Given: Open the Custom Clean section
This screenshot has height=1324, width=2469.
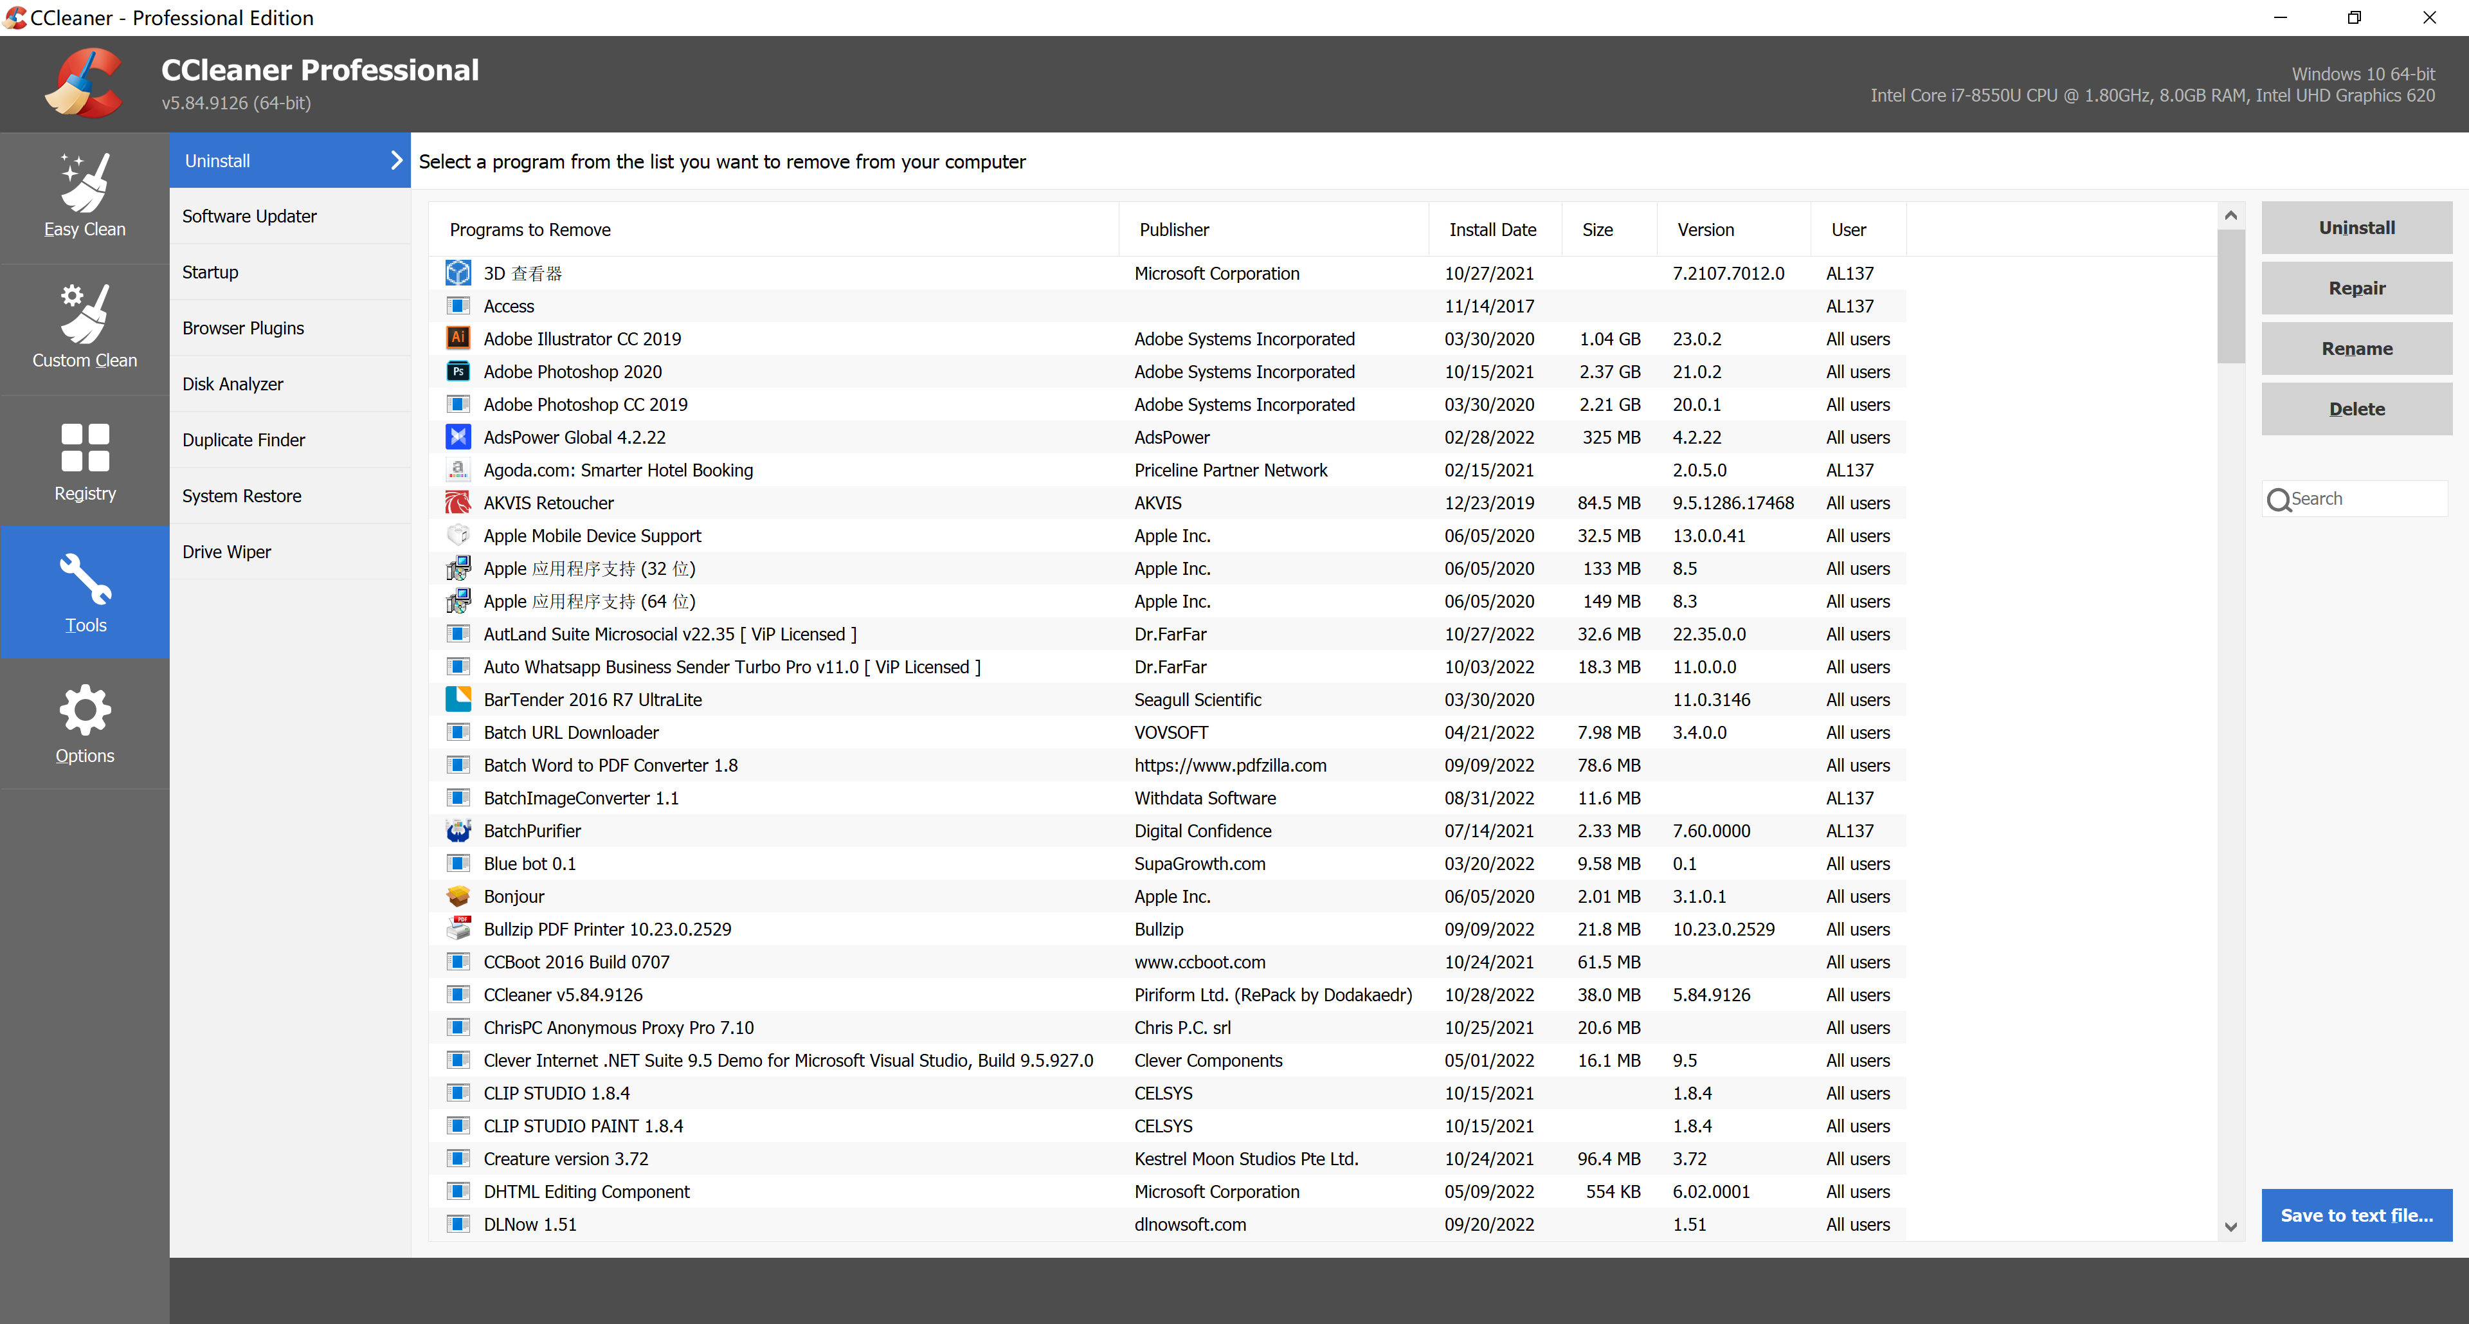Looking at the screenshot, I should 84,329.
